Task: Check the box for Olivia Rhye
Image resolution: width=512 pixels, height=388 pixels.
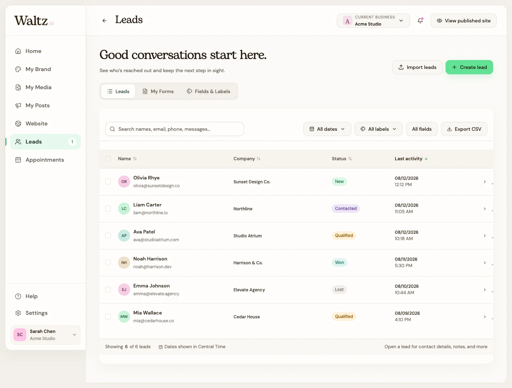Action: click(x=108, y=182)
